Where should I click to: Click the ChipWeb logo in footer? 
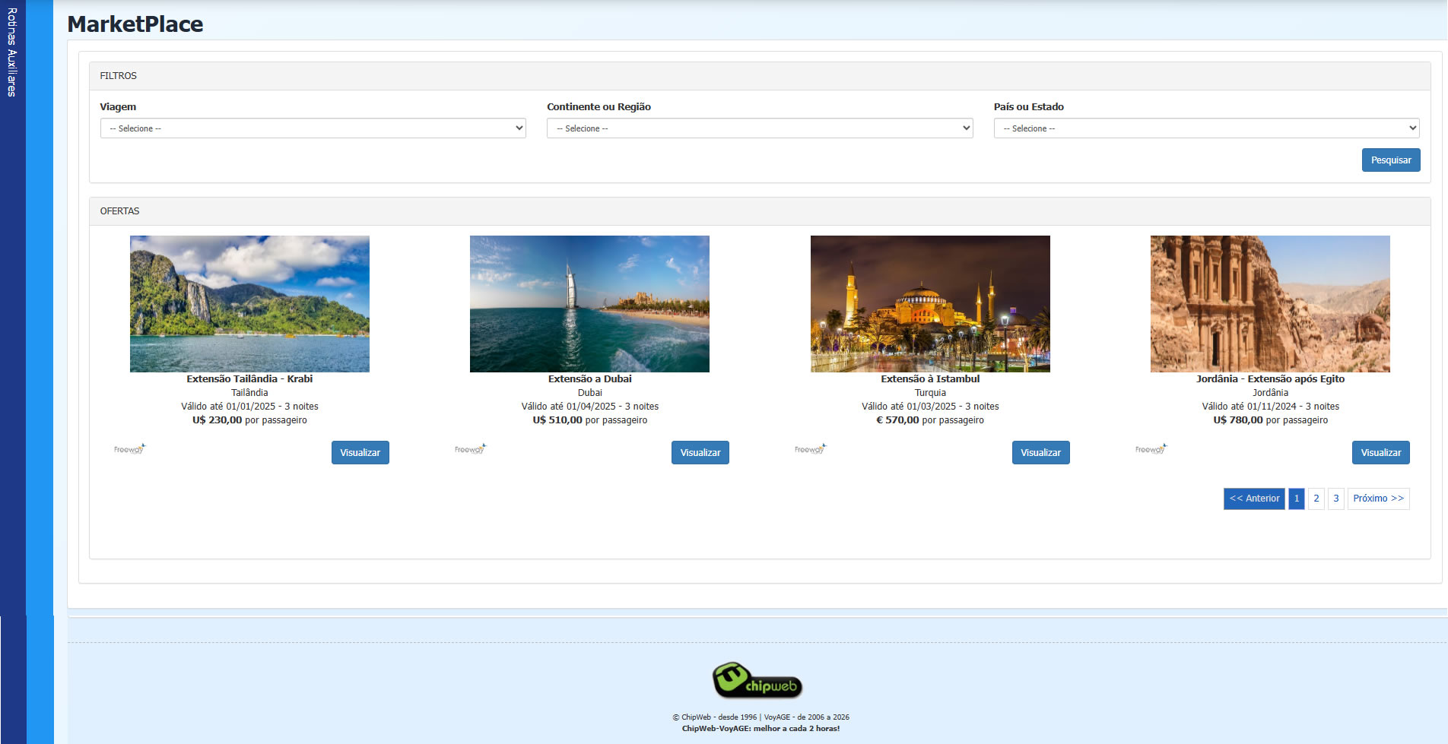pyautogui.click(x=757, y=680)
